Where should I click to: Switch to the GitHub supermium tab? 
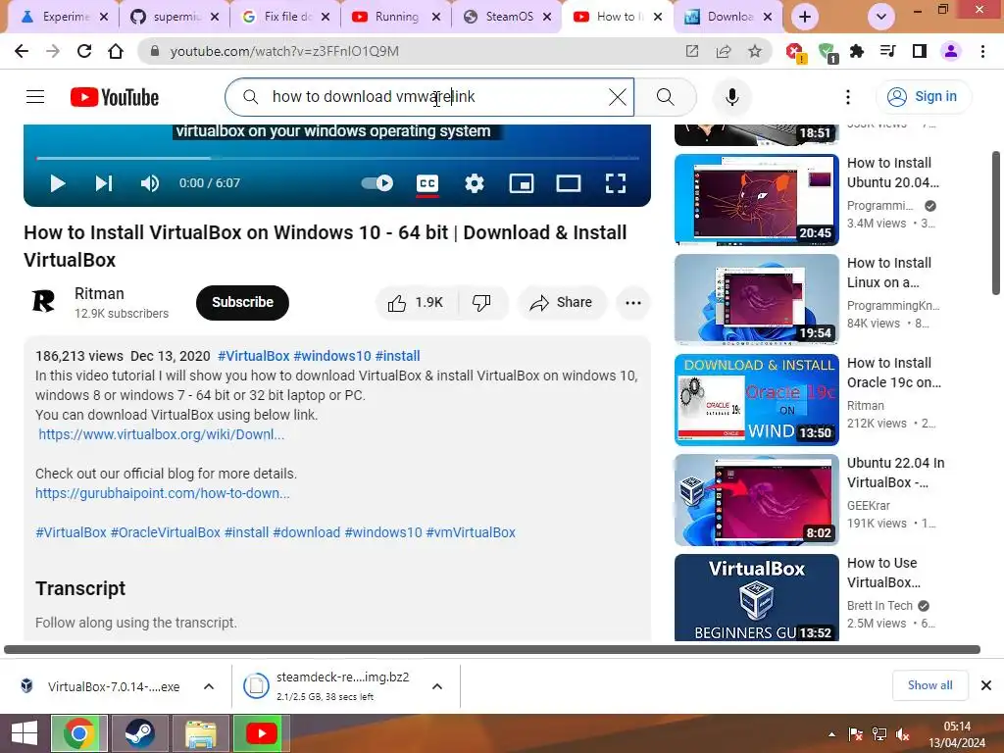[x=175, y=18]
